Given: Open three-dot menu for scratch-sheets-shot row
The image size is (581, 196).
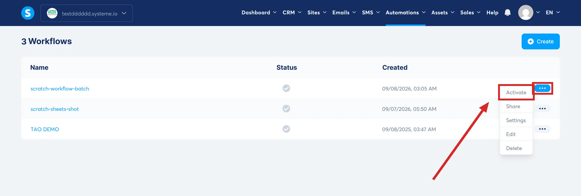Looking at the screenshot, I should pyautogui.click(x=542, y=109).
